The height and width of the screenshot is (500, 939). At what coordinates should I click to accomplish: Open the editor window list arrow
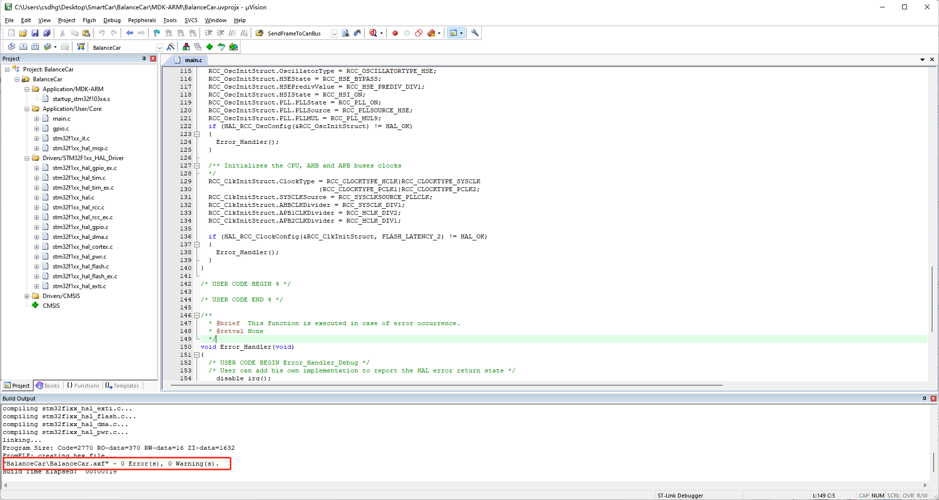(x=922, y=60)
